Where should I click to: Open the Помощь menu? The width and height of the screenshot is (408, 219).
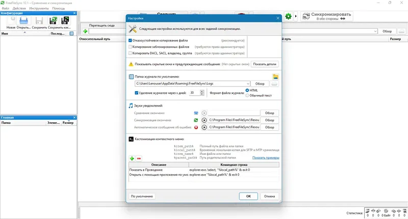(x=59, y=8)
